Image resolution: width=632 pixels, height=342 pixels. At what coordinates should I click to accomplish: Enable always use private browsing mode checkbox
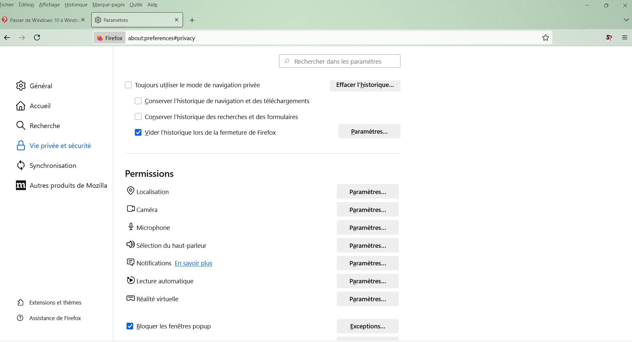(128, 85)
